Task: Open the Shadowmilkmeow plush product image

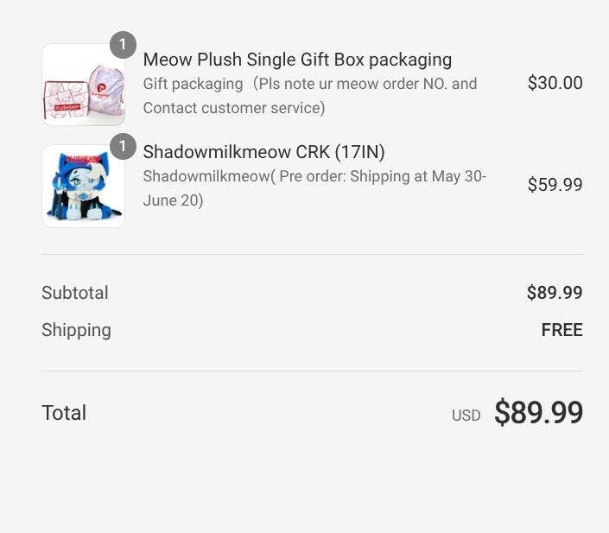Action: coord(83,186)
